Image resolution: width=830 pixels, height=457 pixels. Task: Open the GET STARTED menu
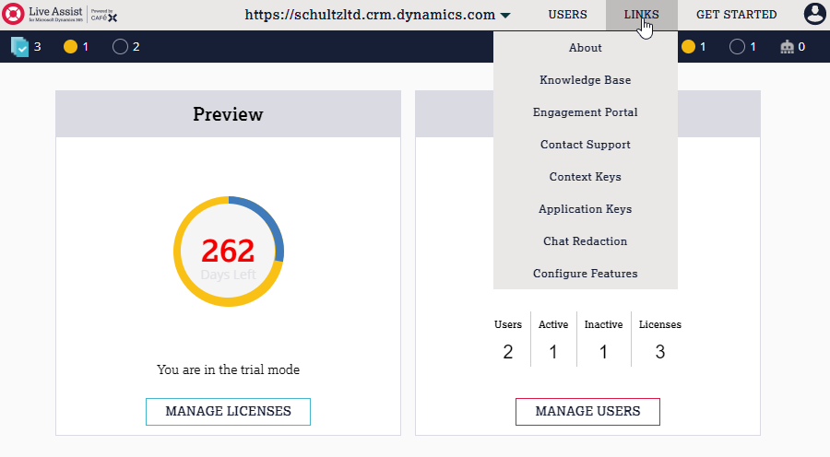(736, 15)
